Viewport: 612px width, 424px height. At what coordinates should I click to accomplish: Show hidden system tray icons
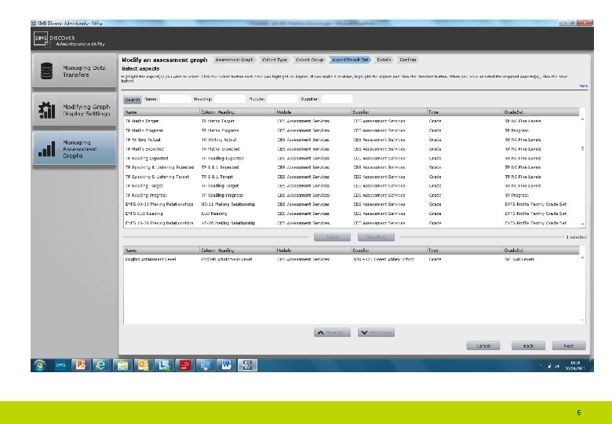tap(541, 366)
